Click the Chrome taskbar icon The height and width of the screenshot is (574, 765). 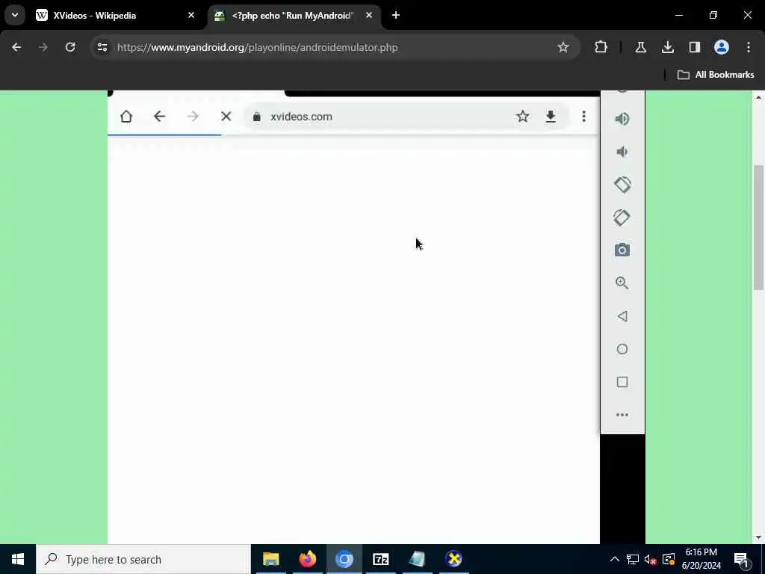(344, 559)
